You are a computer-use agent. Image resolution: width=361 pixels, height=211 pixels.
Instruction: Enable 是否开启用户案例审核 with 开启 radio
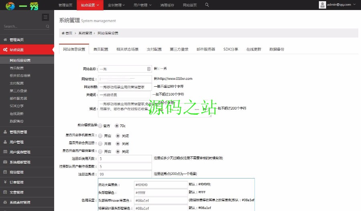100,152
